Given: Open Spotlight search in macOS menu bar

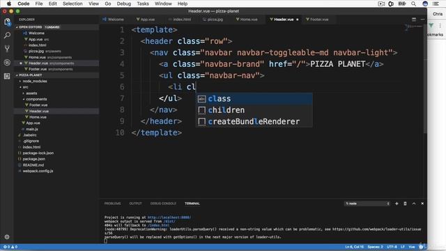Looking at the screenshot, I should [x=413, y=3].
